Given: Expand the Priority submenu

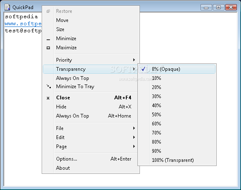Looking at the screenshot, I should tap(91, 60).
